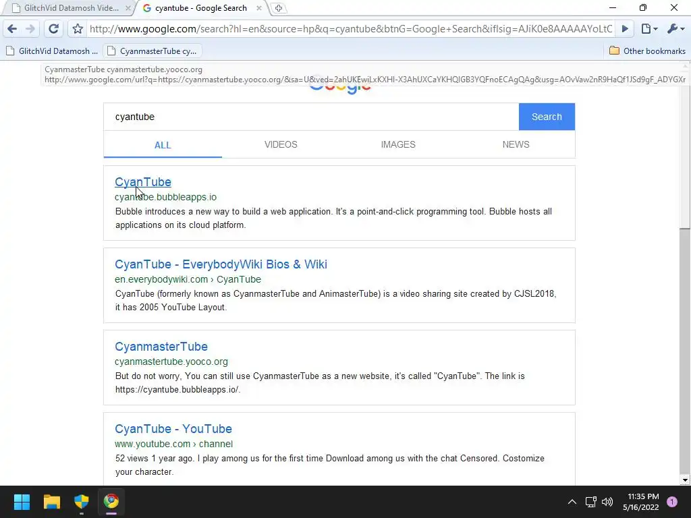
Task: Switch to the IMAGES results tab
Action: pyautogui.click(x=398, y=144)
